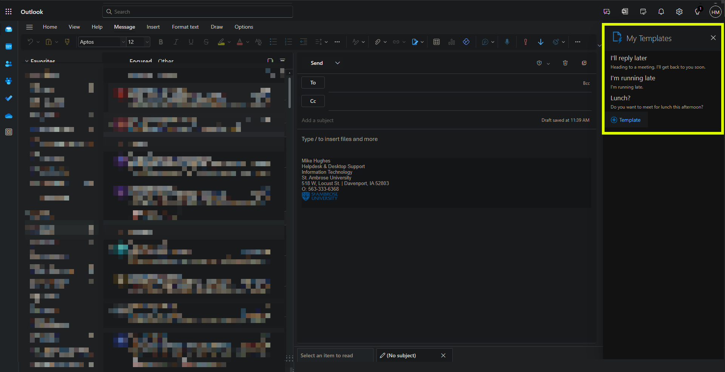Click the Undo icon
Image resolution: width=725 pixels, height=372 pixels.
(30, 42)
